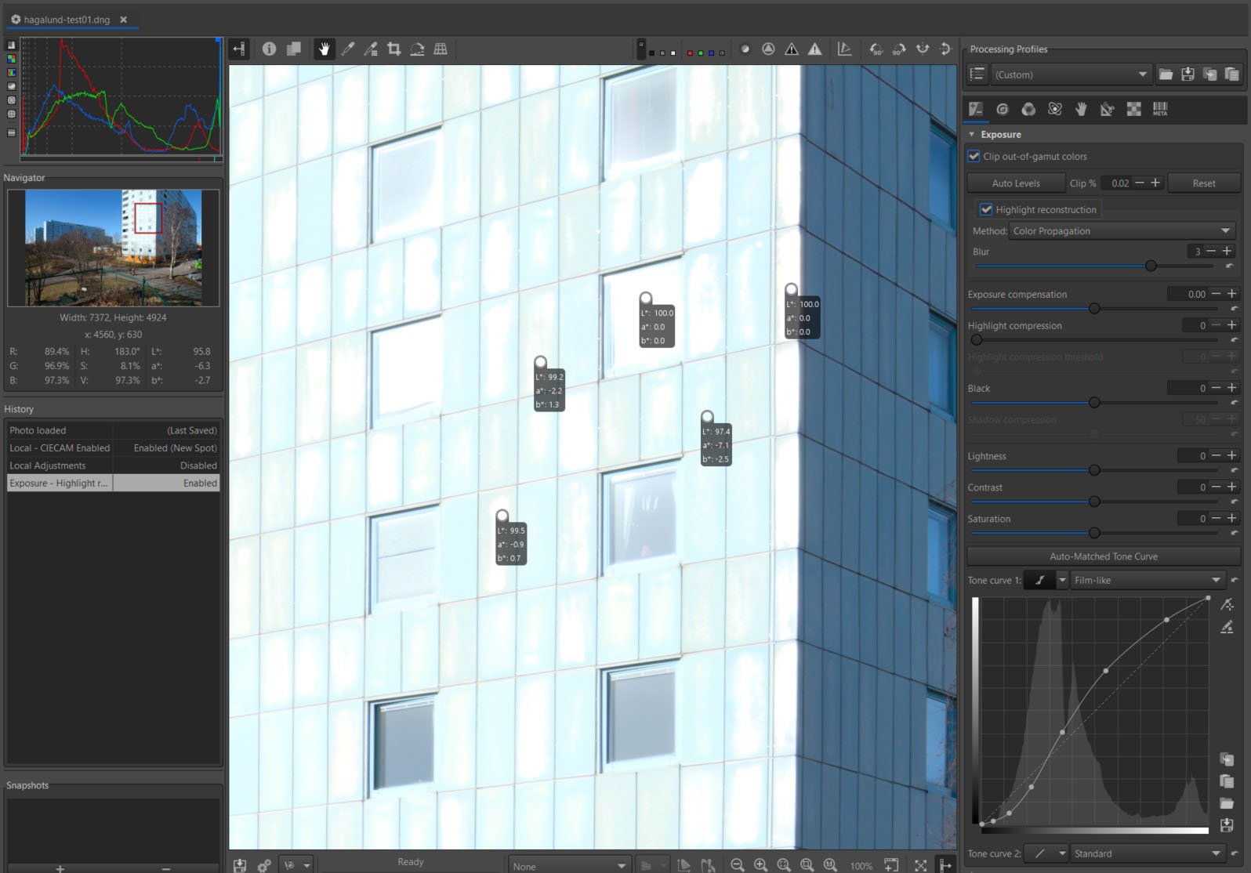Rotate image 90 degrees left
Viewport: 1251px width, 873px height.
[x=876, y=49]
